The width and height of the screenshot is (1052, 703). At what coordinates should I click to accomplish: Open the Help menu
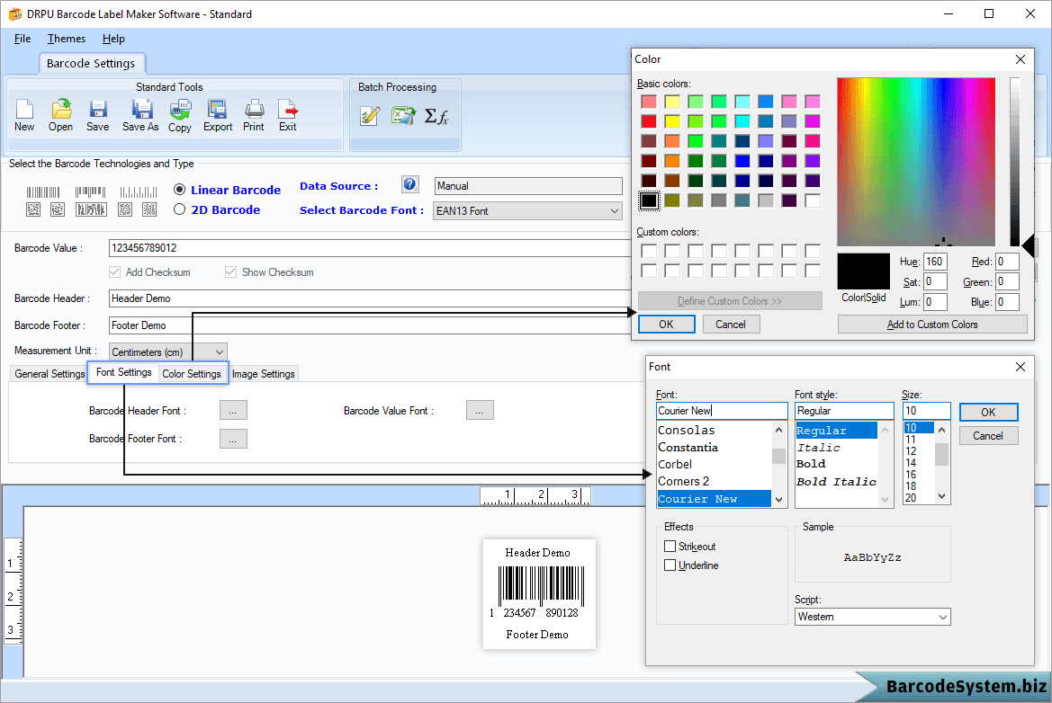[113, 39]
